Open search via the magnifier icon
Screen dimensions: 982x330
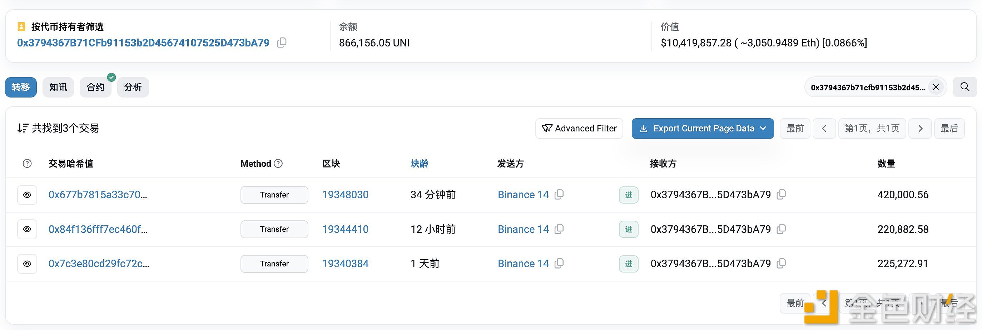tap(964, 87)
